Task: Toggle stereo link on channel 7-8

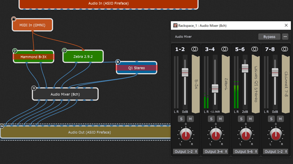Action: 285,49
